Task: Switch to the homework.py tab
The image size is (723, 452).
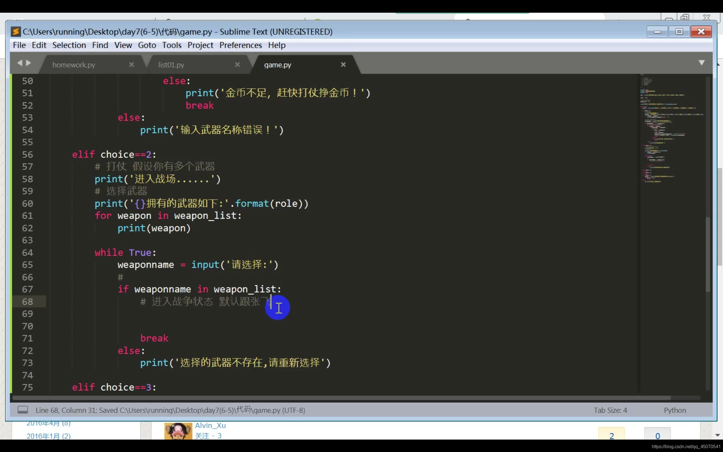Action: tap(74, 65)
